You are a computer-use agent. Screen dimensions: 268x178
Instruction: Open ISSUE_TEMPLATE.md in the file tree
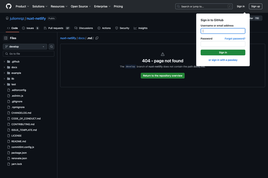click(x=24, y=130)
